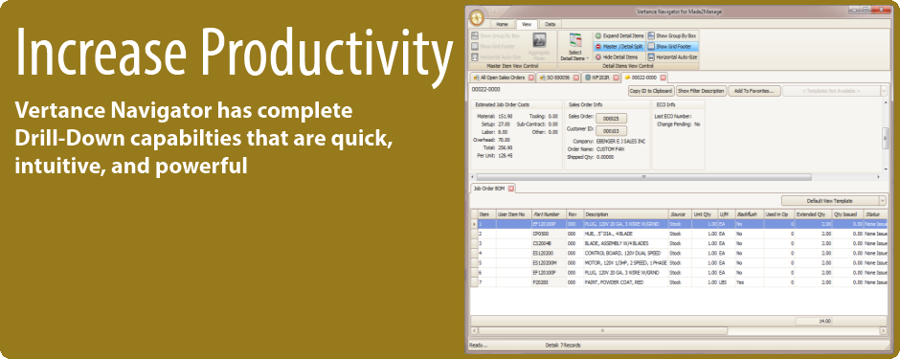Open Sales Order 000025 link button
The width and height of the screenshot is (900, 359).
pos(611,118)
